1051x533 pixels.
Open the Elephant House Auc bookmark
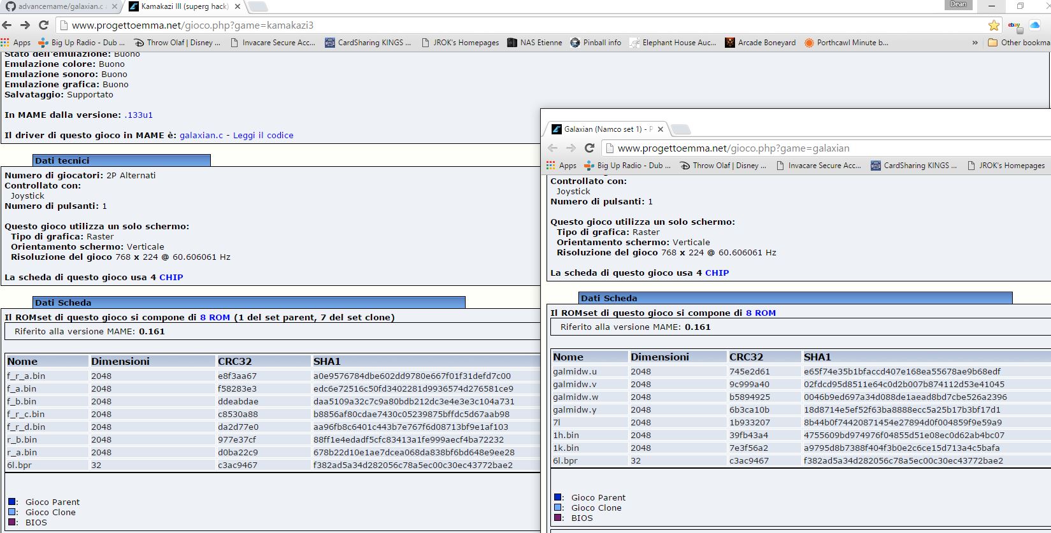pos(673,43)
